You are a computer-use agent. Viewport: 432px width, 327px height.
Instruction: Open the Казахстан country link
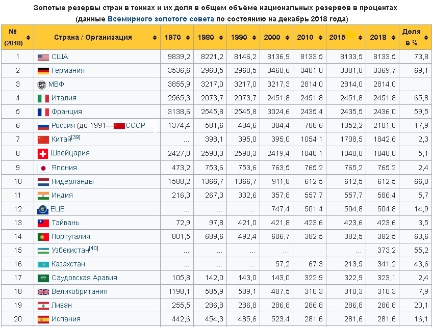(68, 264)
